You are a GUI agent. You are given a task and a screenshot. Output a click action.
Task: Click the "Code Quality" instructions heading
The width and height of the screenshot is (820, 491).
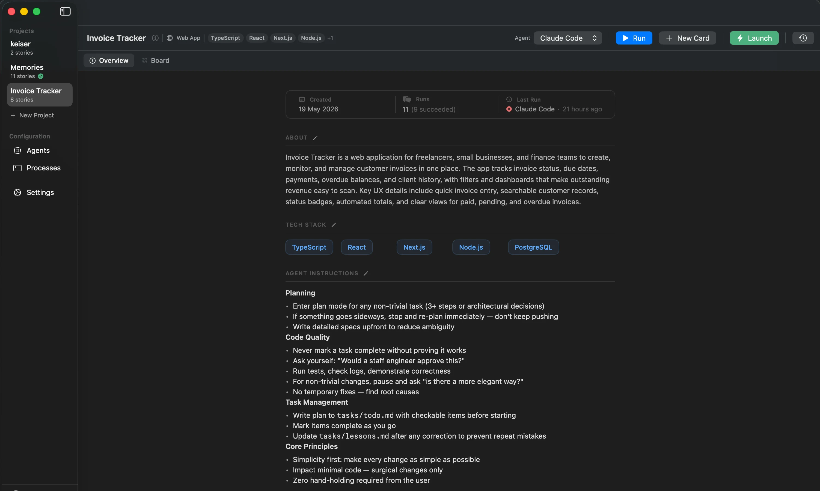click(307, 338)
